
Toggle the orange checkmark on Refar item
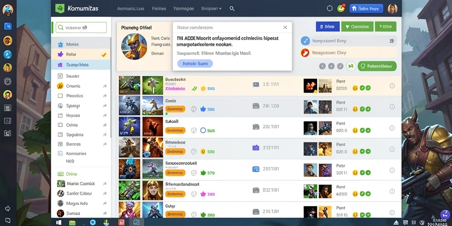pyautogui.click(x=104, y=54)
